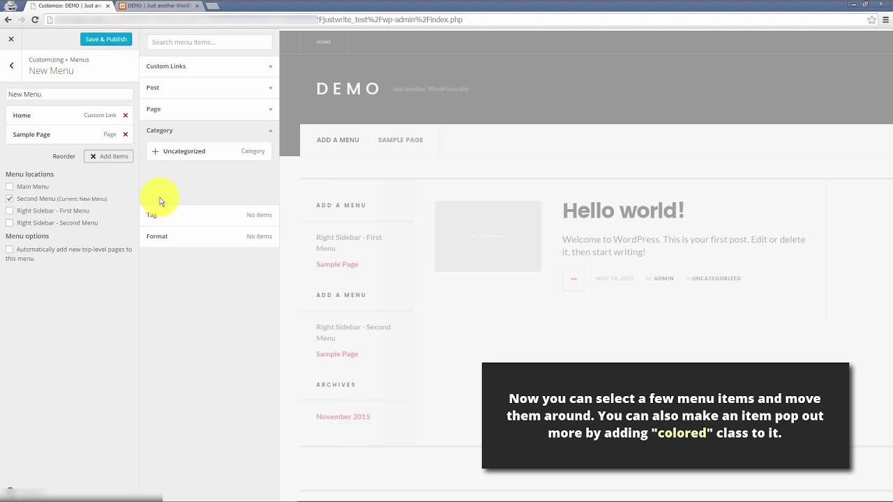Click the Menu locations heading

(x=29, y=174)
